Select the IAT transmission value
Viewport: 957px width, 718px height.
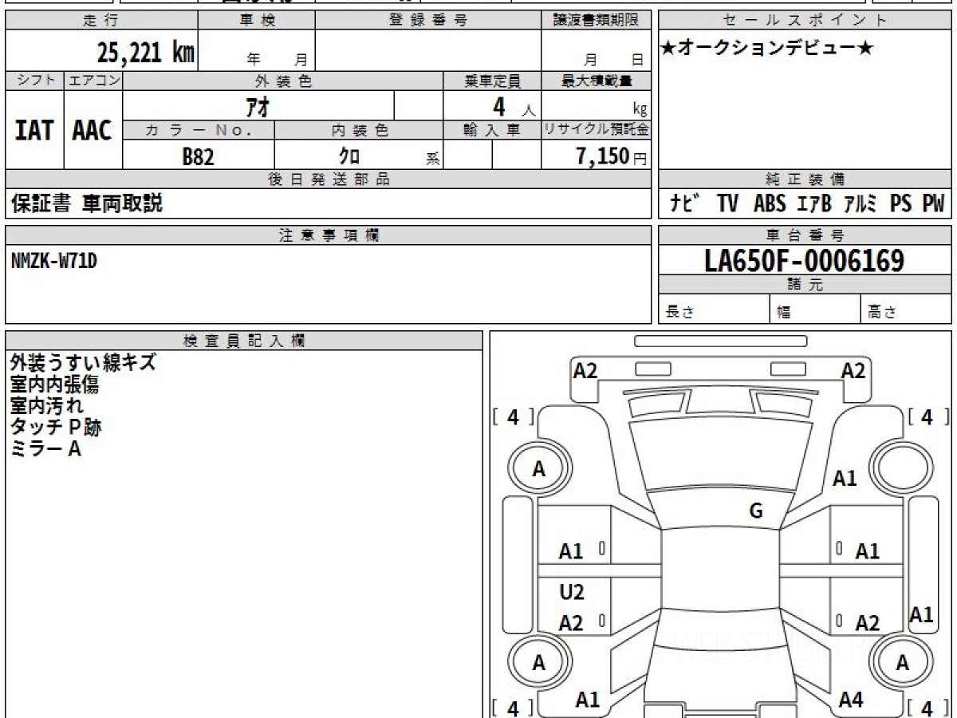[34, 130]
